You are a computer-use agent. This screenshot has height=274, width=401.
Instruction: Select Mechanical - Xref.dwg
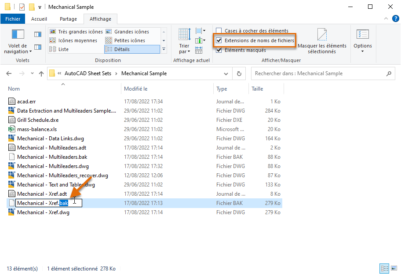click(x=43, y=212)
